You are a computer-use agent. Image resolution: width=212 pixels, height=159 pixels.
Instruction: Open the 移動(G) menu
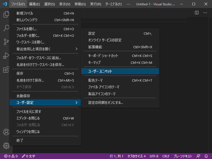80,4
